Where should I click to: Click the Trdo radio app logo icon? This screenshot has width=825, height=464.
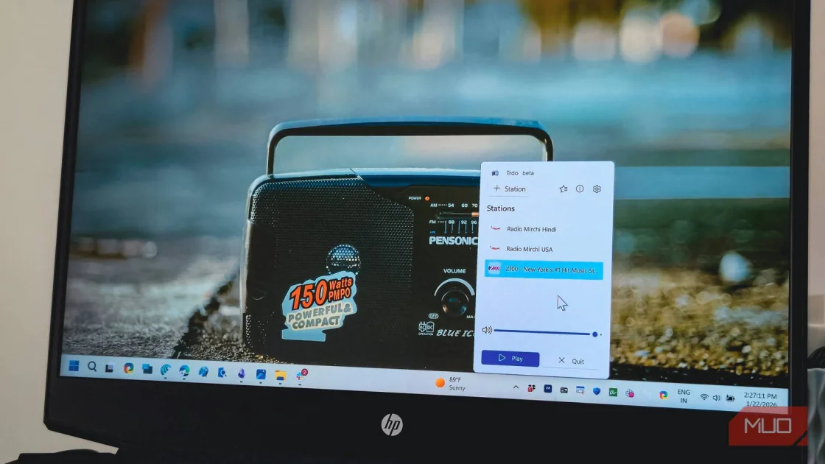point(496,173)
